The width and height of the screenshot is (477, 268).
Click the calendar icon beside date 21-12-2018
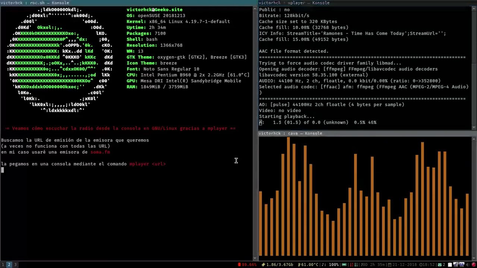(389, 265)
